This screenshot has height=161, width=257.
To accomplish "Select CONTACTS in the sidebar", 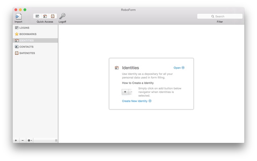I will [35, 47].
